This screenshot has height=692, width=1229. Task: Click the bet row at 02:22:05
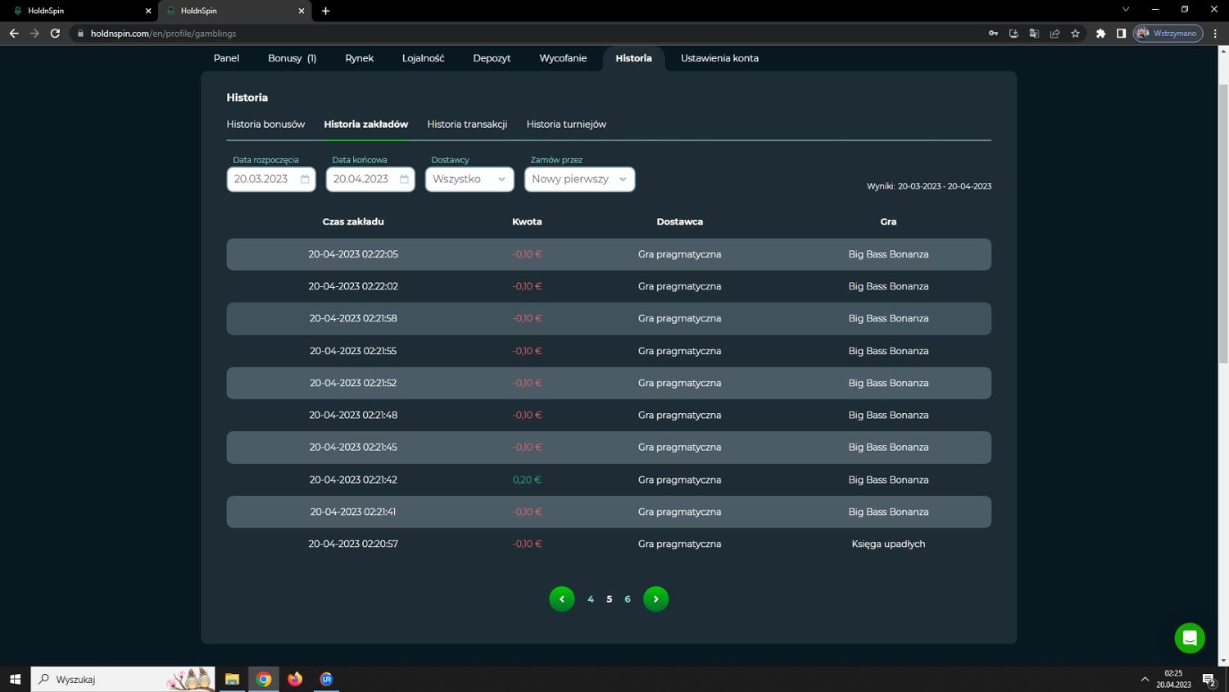click(x=609, y=254)
